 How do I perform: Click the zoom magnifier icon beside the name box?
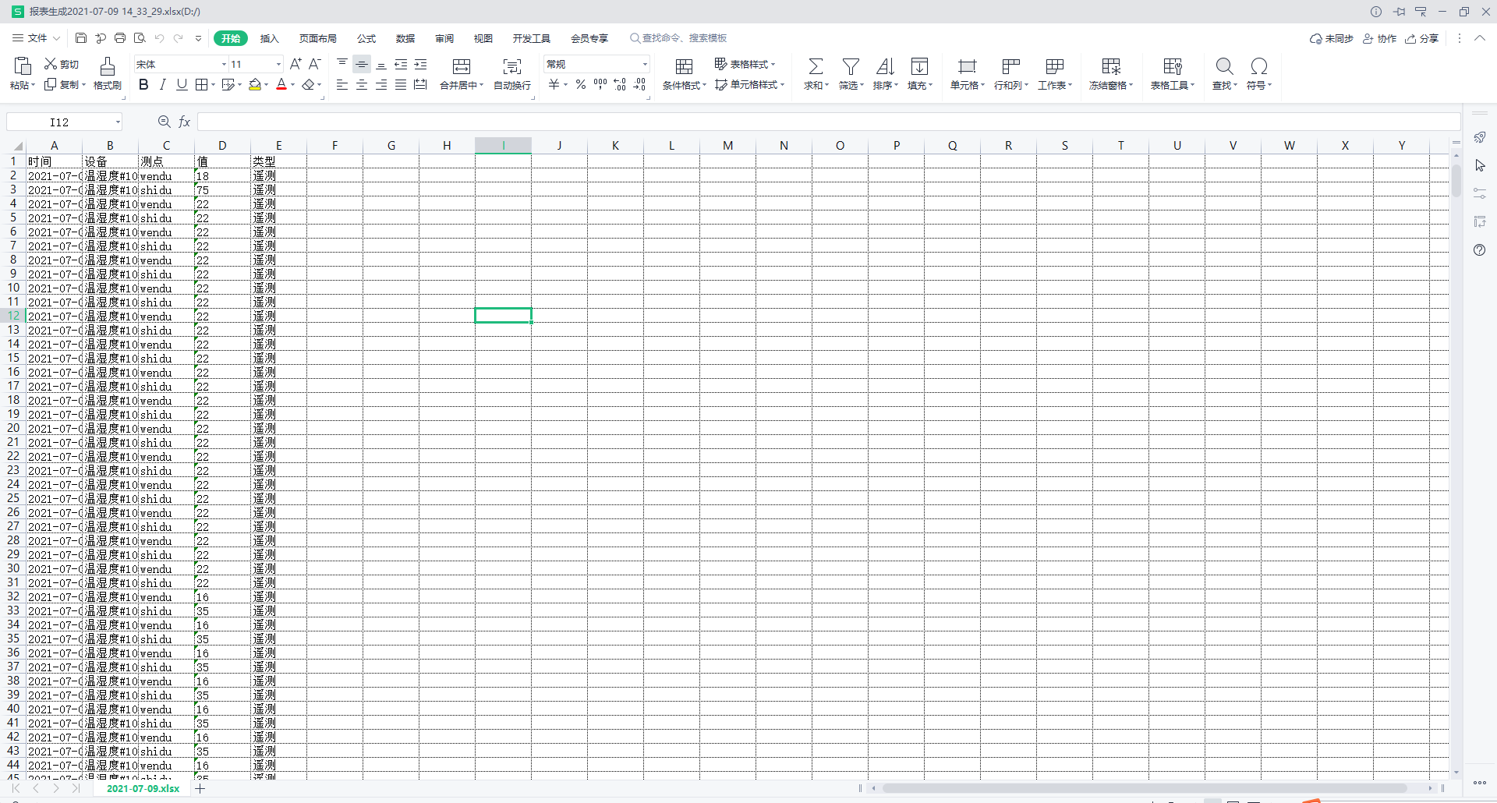click(x=164, y=122)
